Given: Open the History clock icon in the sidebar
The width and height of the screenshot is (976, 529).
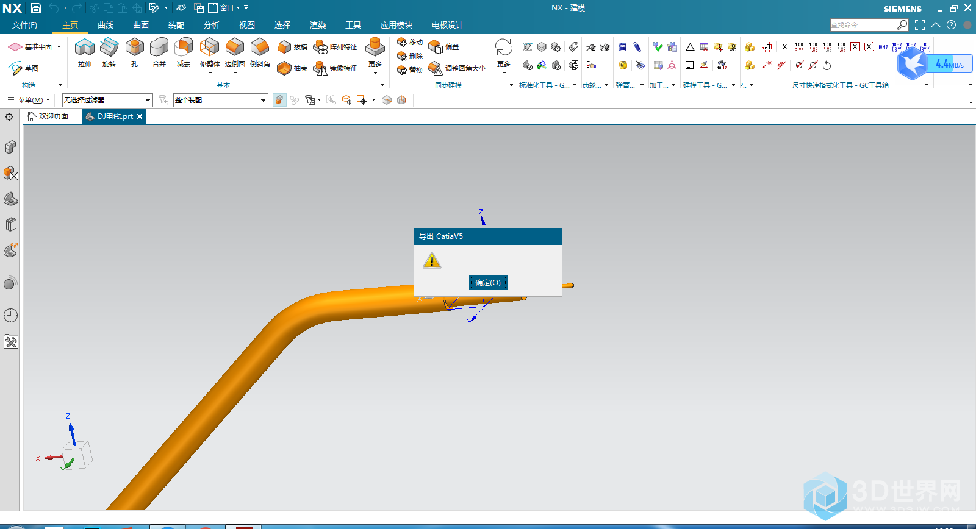Looking at the screenshot, I should click(10, 315).
